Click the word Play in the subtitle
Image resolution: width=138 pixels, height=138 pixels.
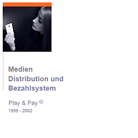coord(14,103)
